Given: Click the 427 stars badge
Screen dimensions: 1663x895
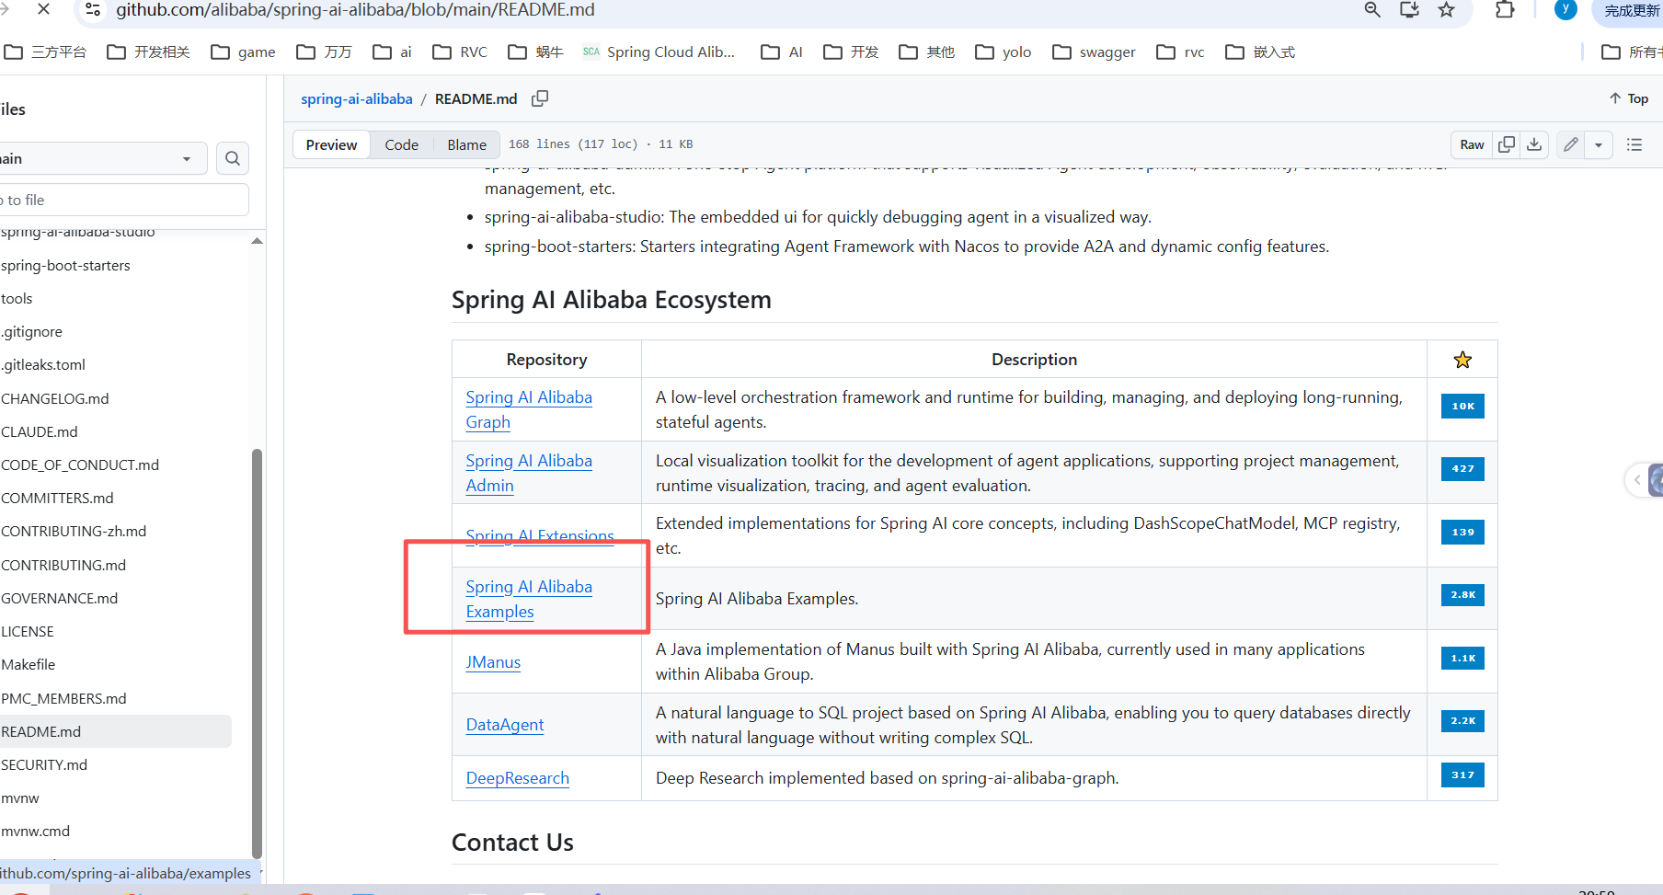Looking at the screenshot, I should pyautogui.click(x=1462, y=469).
